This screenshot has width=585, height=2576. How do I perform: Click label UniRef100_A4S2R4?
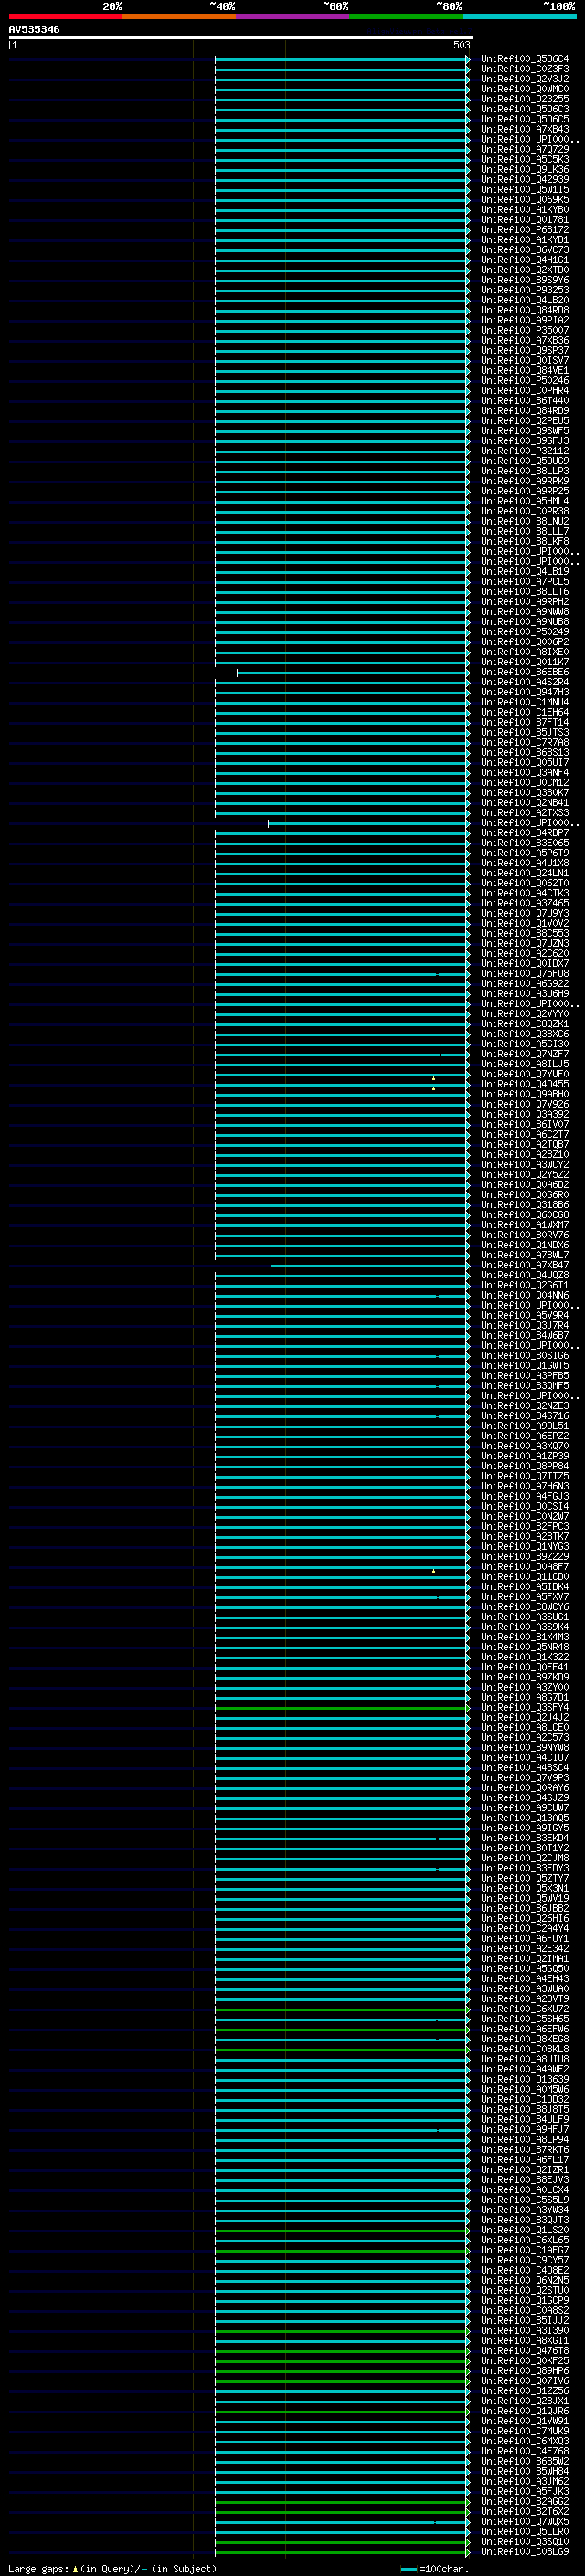[x=524, y=682]
